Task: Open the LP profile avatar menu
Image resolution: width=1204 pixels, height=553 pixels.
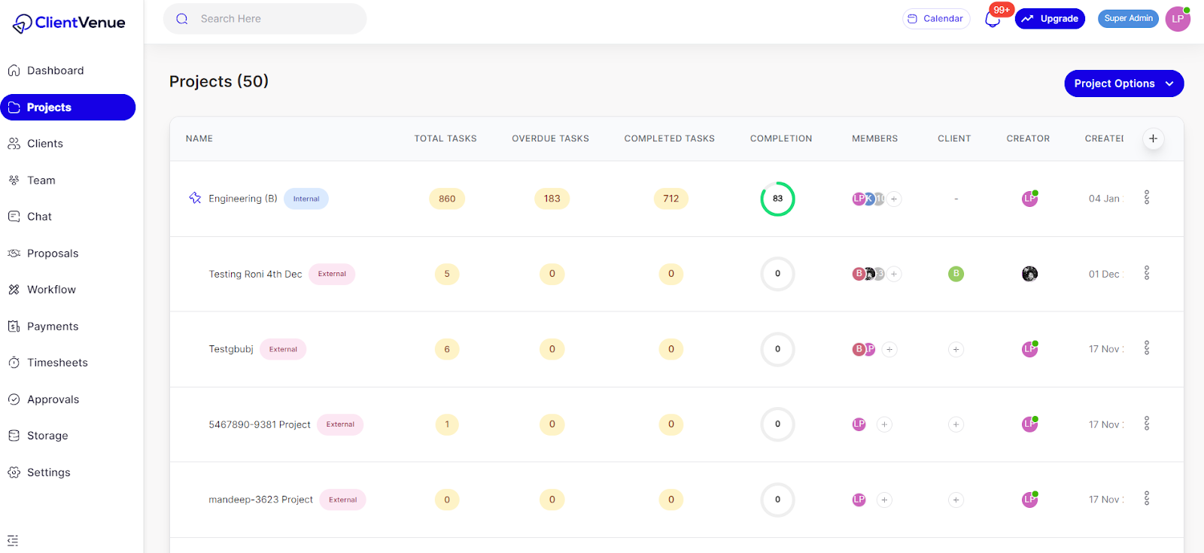Action: point(1178,20)
